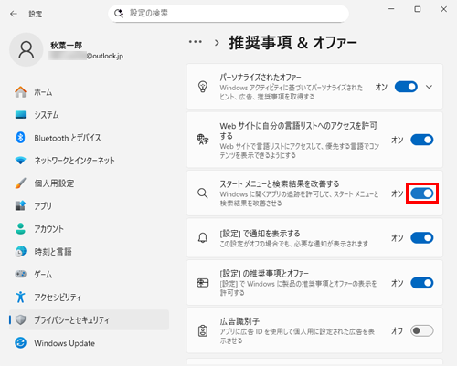This screenshot has height=366, width=457.
Task: Open ゲーム settings page
Action: click(x=89, y=274)
